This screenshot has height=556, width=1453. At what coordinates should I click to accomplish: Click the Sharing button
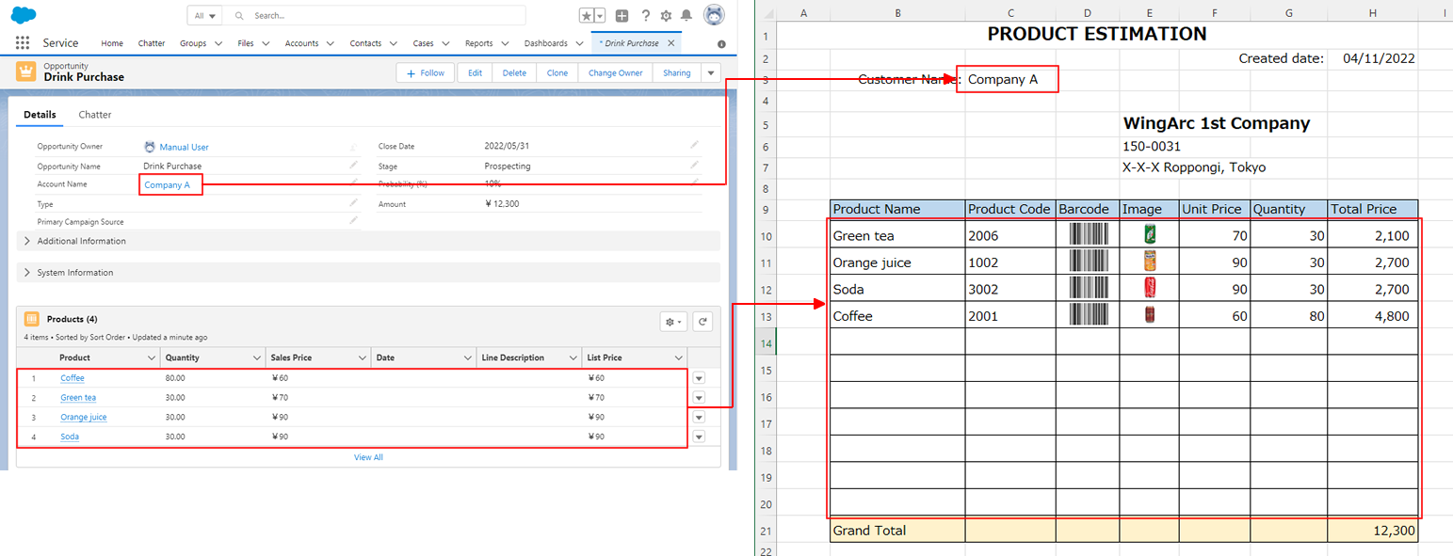(x=676, y=72)
